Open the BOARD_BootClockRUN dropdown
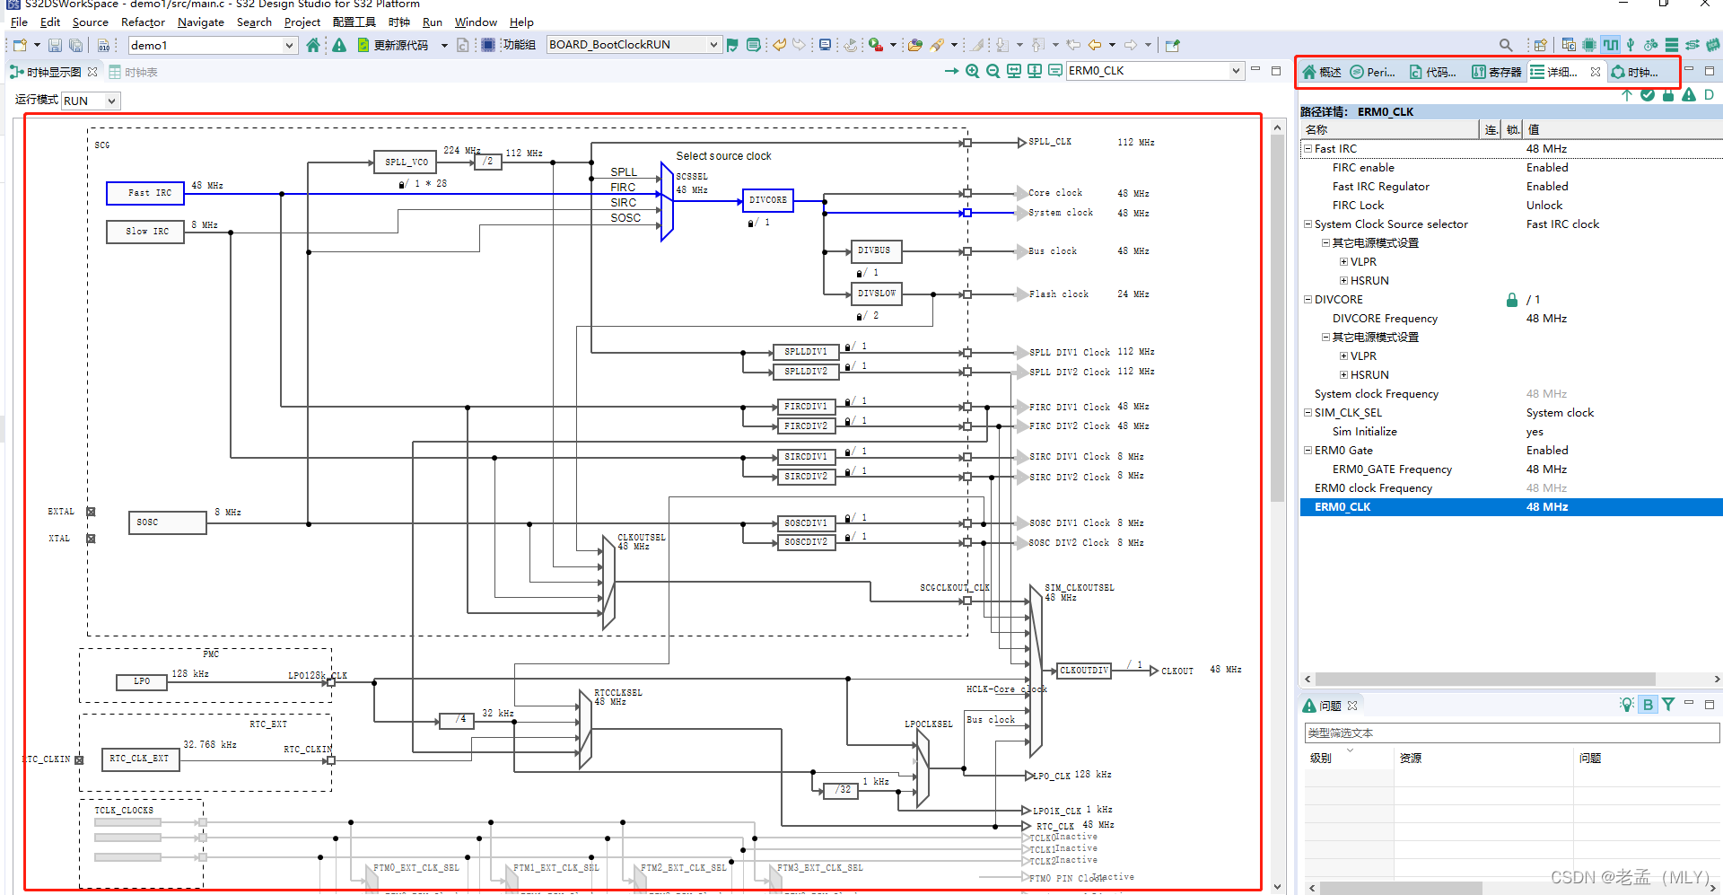Screen dimensions: 1723x895 point(713,45)
